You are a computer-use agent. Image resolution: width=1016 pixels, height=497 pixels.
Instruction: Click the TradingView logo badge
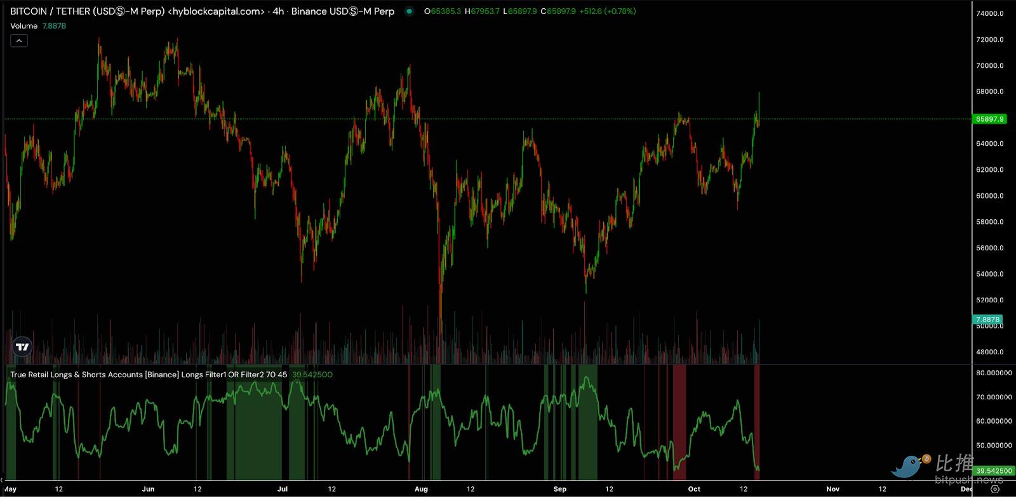click(22, 346)
